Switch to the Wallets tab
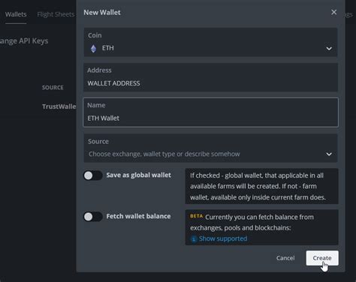This screenshot has width=356, height=282. pos(16,14)
